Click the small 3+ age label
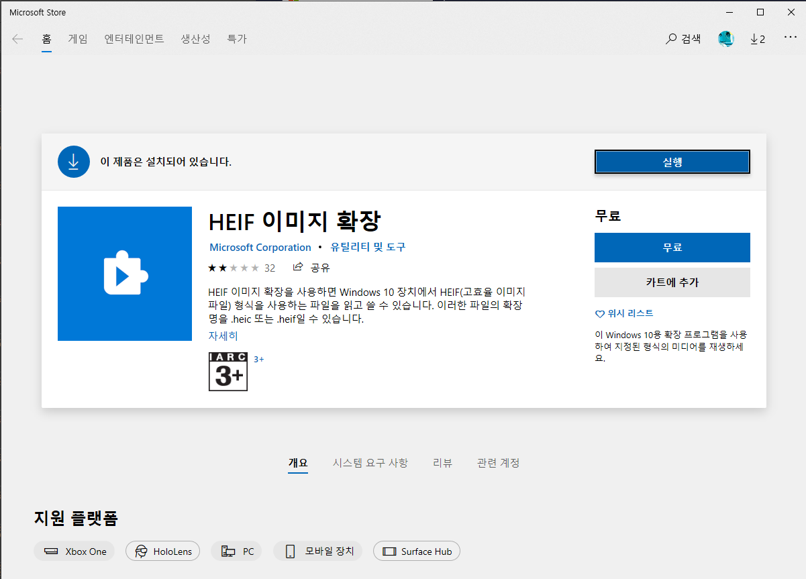 click(x=258, y=360)
